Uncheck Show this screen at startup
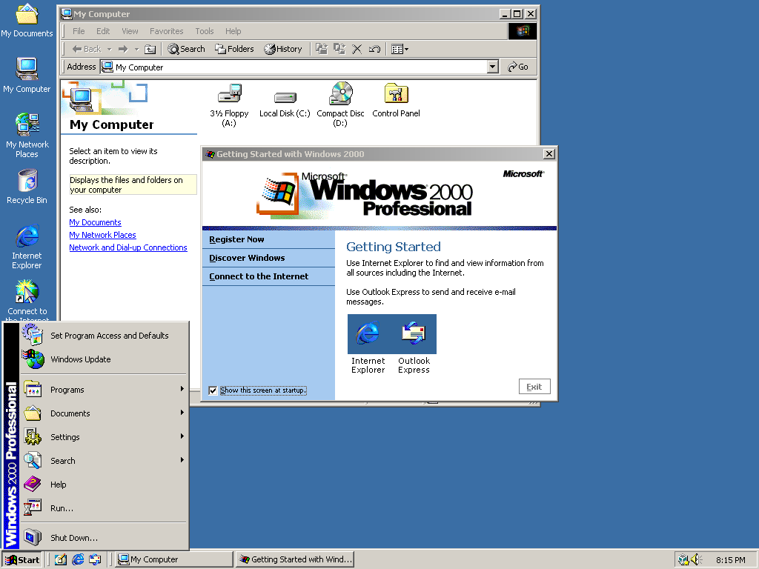This screenshot has width=759, height=569. coord(213,390)
